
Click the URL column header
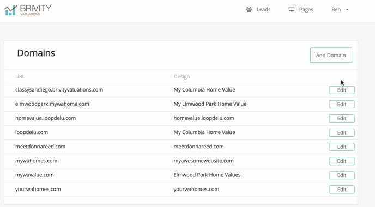coord(20,76)
